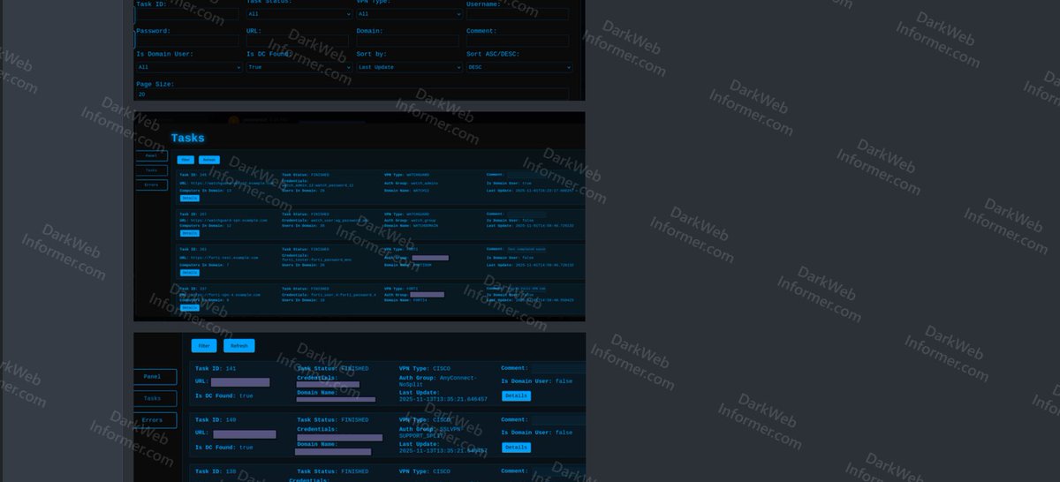Open the Errors nav item beside the WATCHGUARD rows
This screenshot has width=1060, height=482.
pyautogui.click(x=151, y=185)
